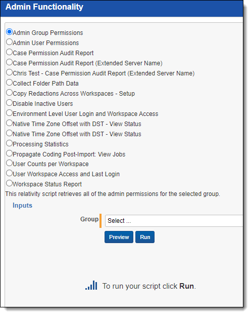
Task: Pick Case Permission Audit Report (Extended Server Name) without Chris Test
Action: click(x=9, y=62)
